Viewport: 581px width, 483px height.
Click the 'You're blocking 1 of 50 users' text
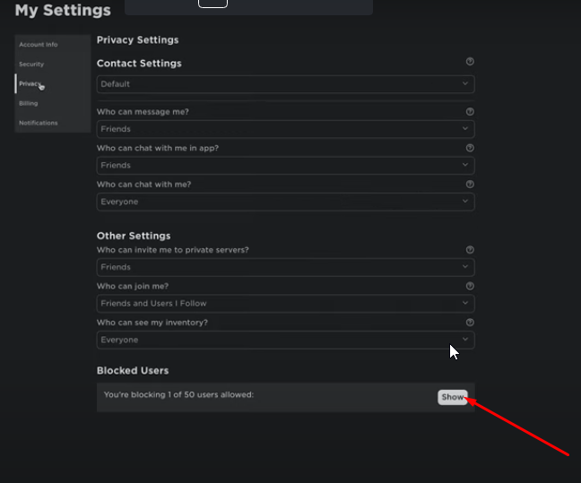coord(178,394)
